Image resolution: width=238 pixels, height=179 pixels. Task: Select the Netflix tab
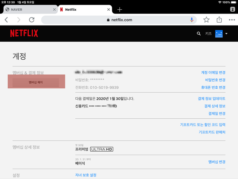(85, 9)
